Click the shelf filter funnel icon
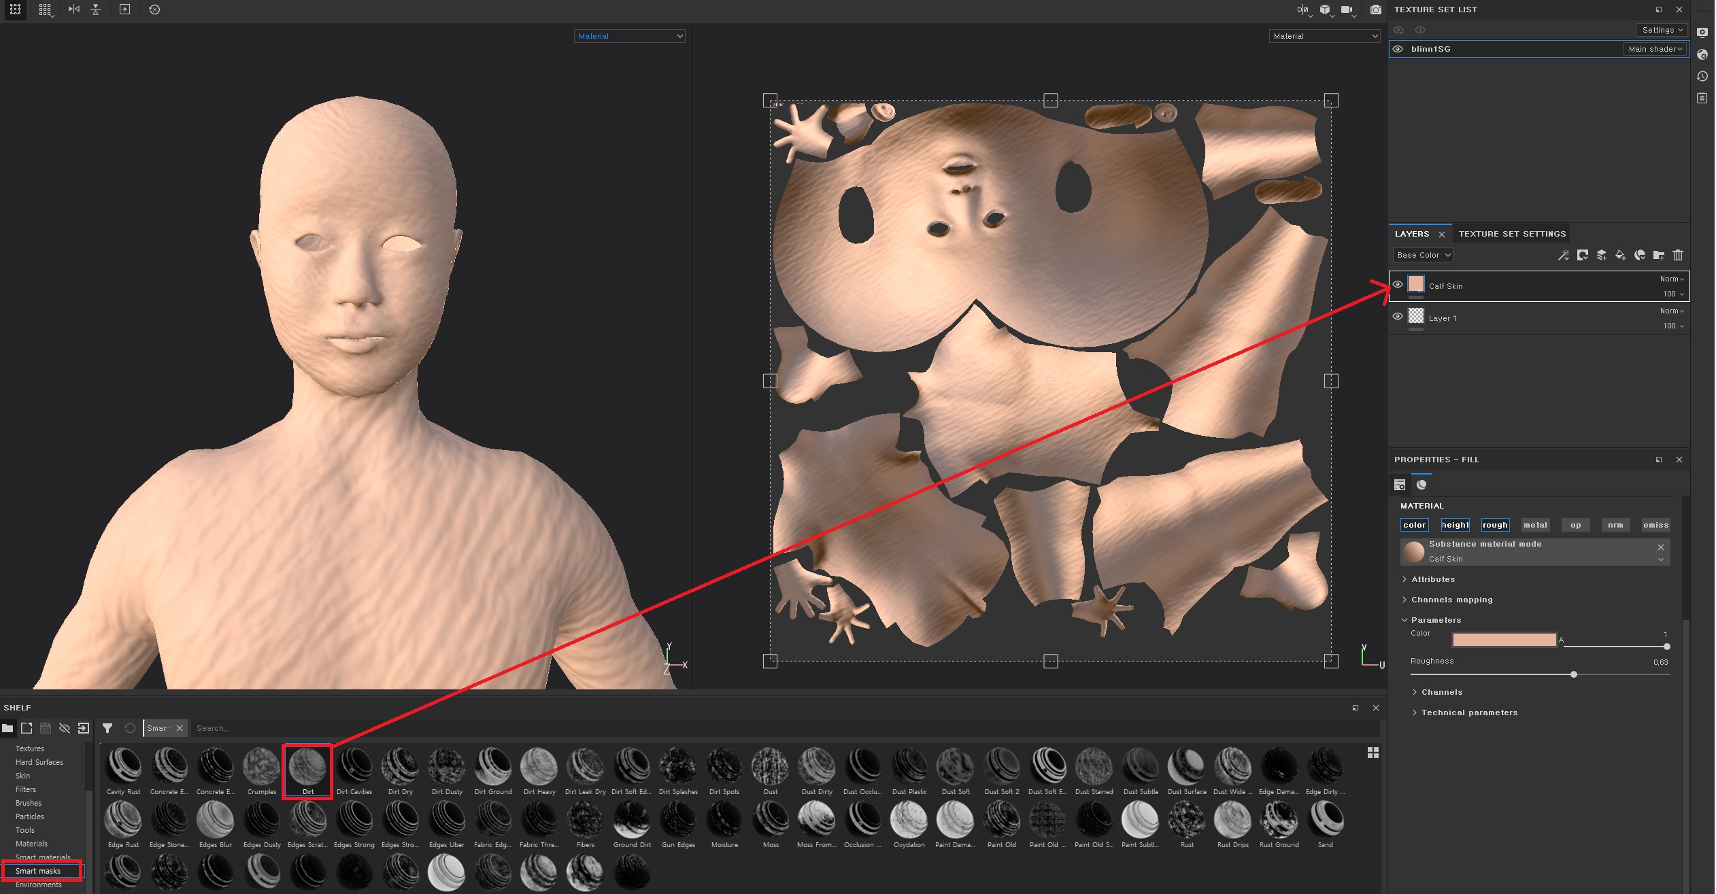 [x=107, y=728]
